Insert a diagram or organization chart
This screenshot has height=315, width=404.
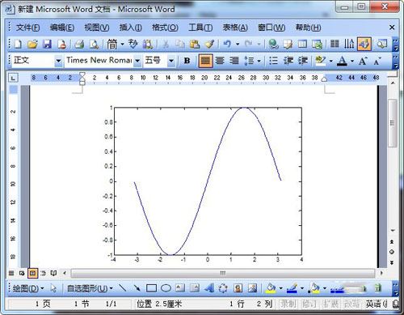223,288
